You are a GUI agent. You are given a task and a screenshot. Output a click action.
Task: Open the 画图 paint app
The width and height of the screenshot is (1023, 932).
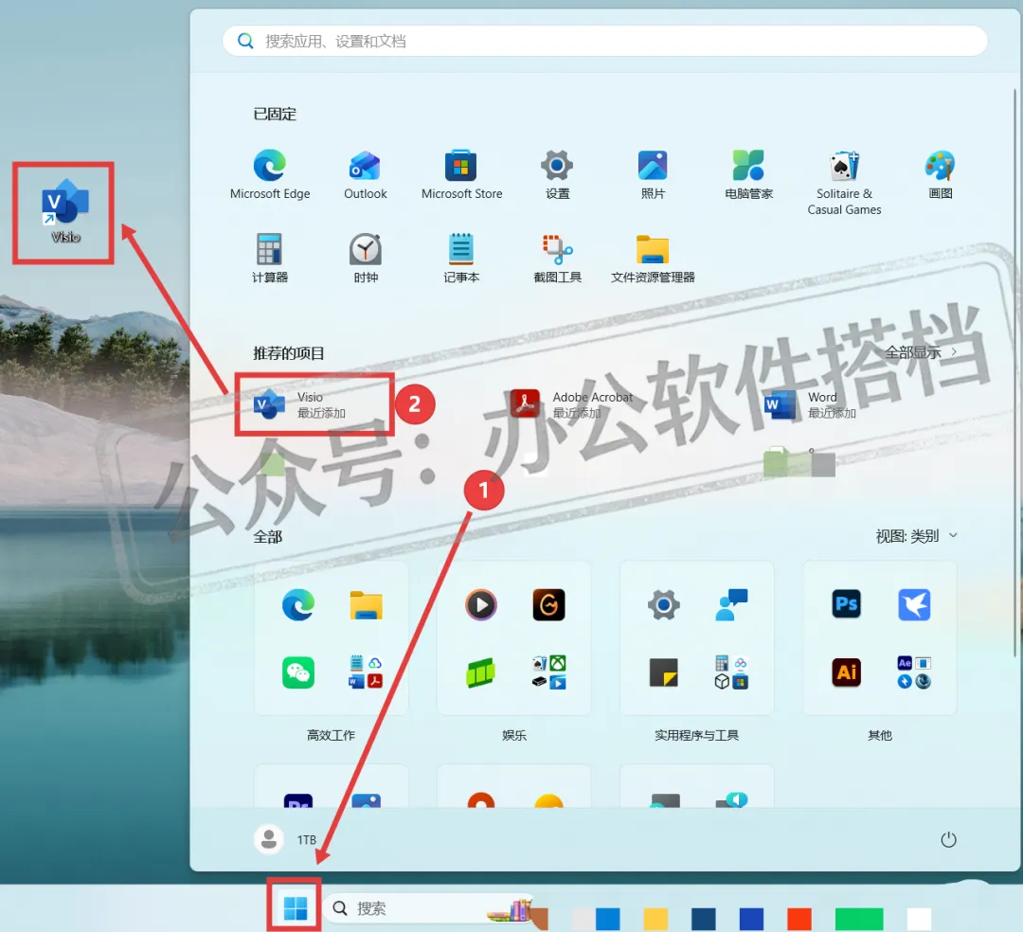(x=941, y=174)
